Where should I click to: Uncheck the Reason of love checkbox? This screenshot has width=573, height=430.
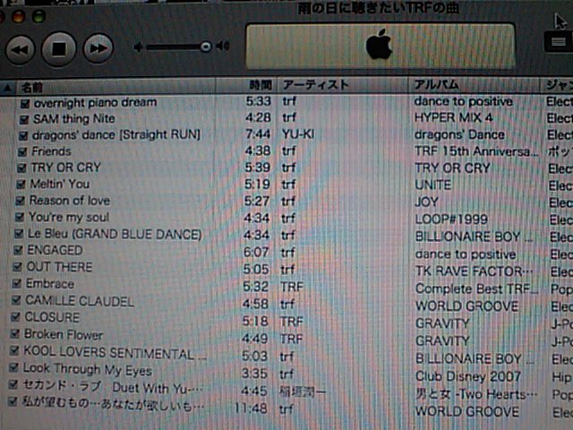point(21,201)
